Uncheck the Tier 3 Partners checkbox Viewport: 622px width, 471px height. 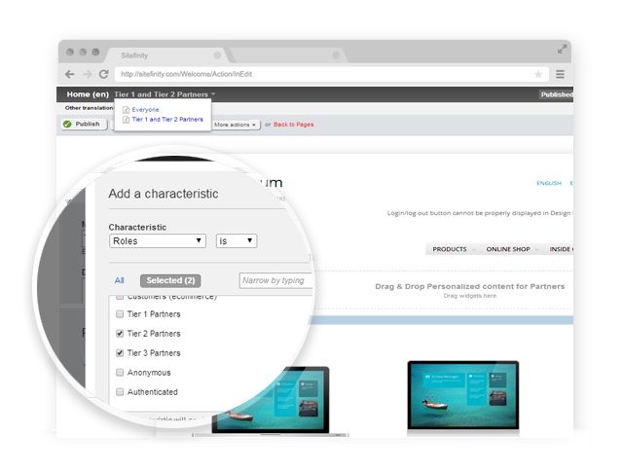[120, 353]
